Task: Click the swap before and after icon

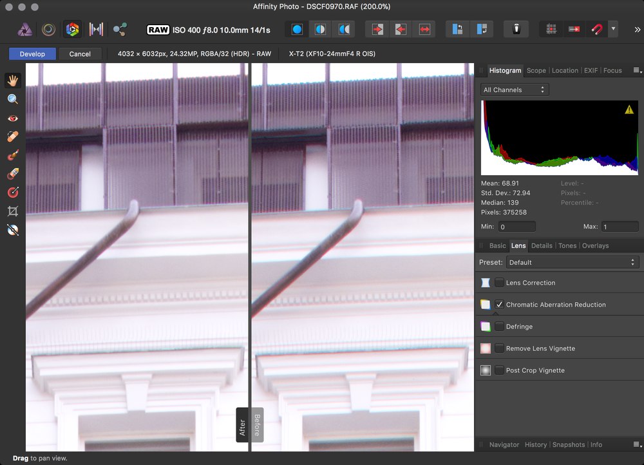Action: click(424, 30)
